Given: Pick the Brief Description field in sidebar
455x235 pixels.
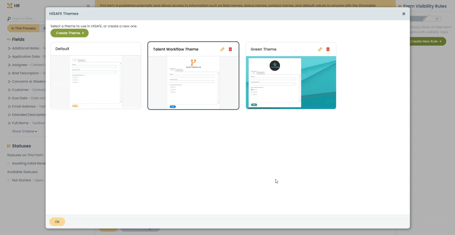Looking at the screenshot, I should [x=27, y=73].
